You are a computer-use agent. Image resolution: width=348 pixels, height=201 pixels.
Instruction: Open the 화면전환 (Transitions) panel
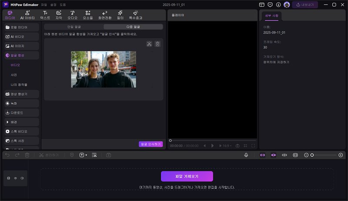[105, 15]
